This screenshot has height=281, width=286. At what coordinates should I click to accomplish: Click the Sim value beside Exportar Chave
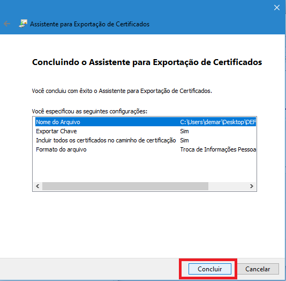pos(184,131)
